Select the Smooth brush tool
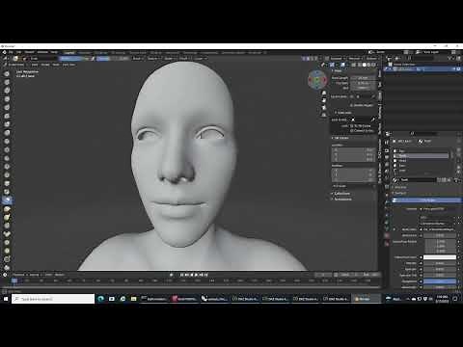463x347 pixels. 7,149
